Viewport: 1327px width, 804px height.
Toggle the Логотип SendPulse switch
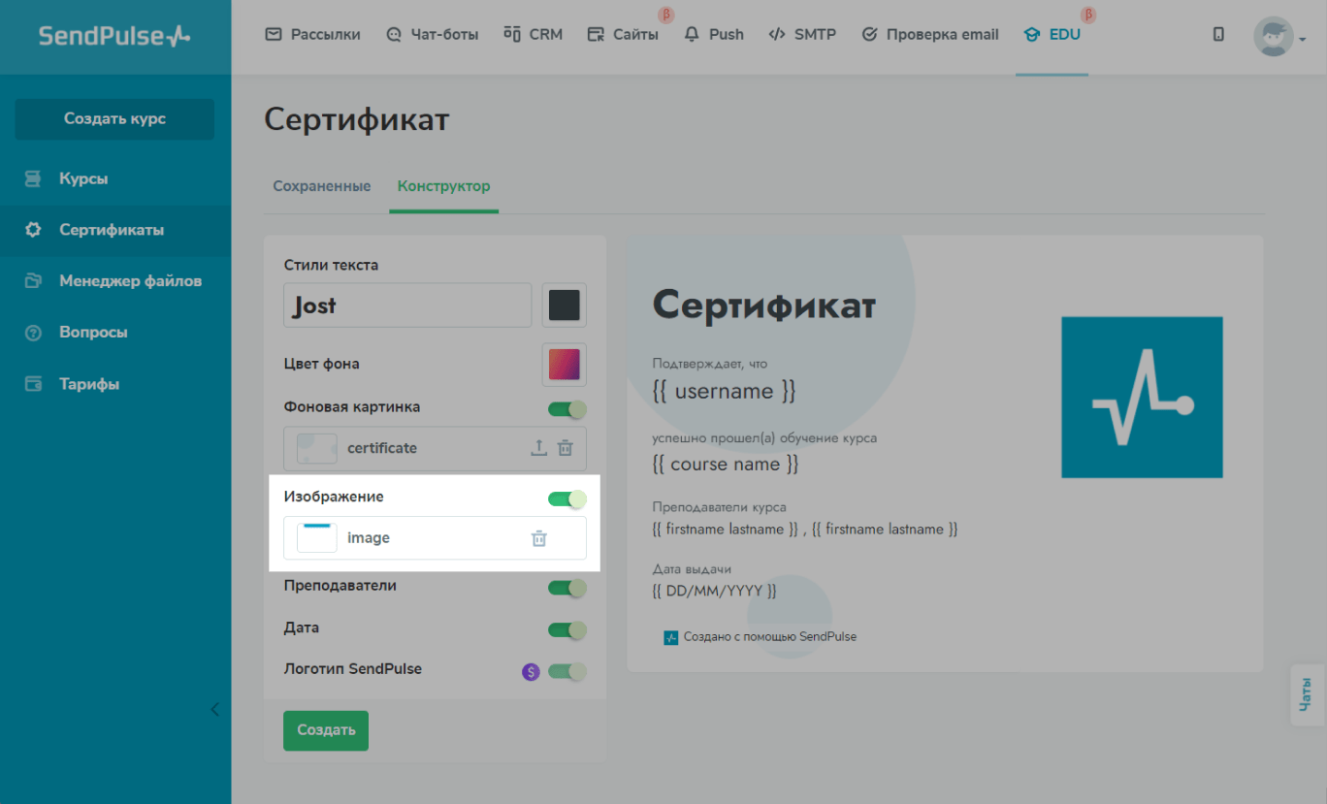(567, 671)
